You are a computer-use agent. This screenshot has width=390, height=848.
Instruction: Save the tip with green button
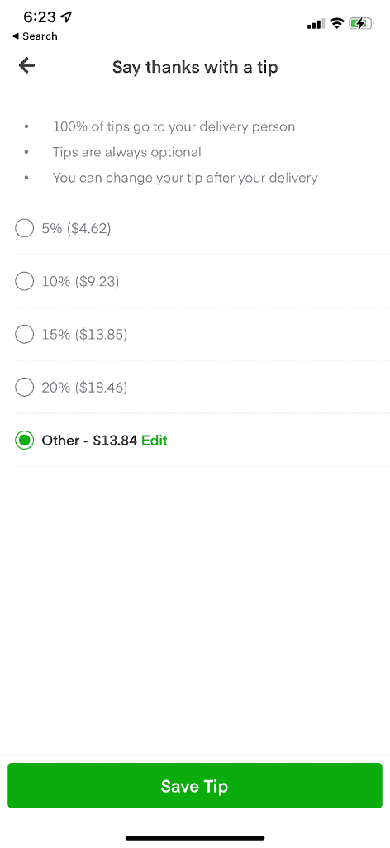[x=195, y=786]
